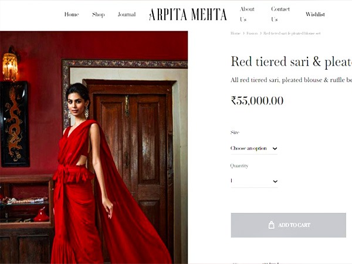Expand the Size 'Choose an option' dropdown

point(254,148)
